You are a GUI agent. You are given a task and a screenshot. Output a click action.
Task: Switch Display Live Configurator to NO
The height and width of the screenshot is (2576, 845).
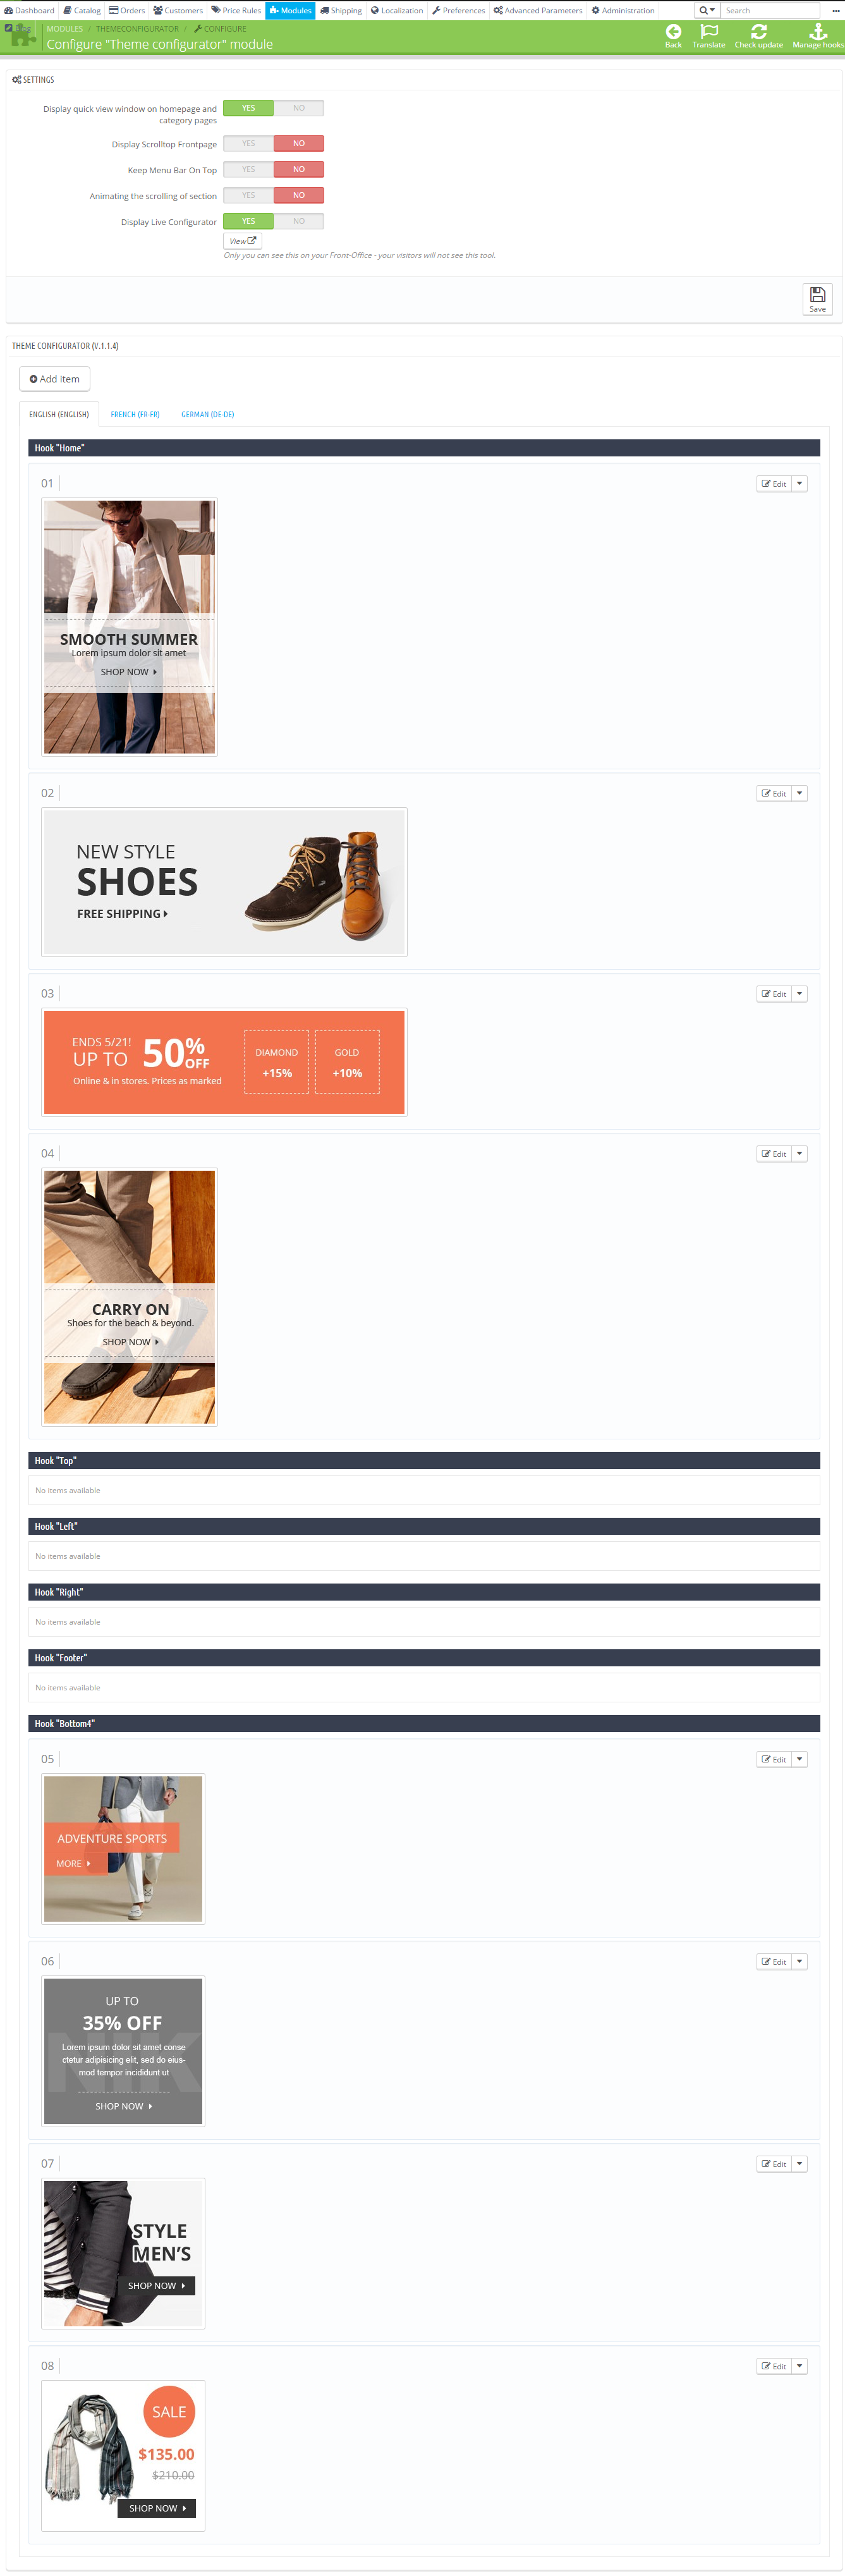[299, 221]
